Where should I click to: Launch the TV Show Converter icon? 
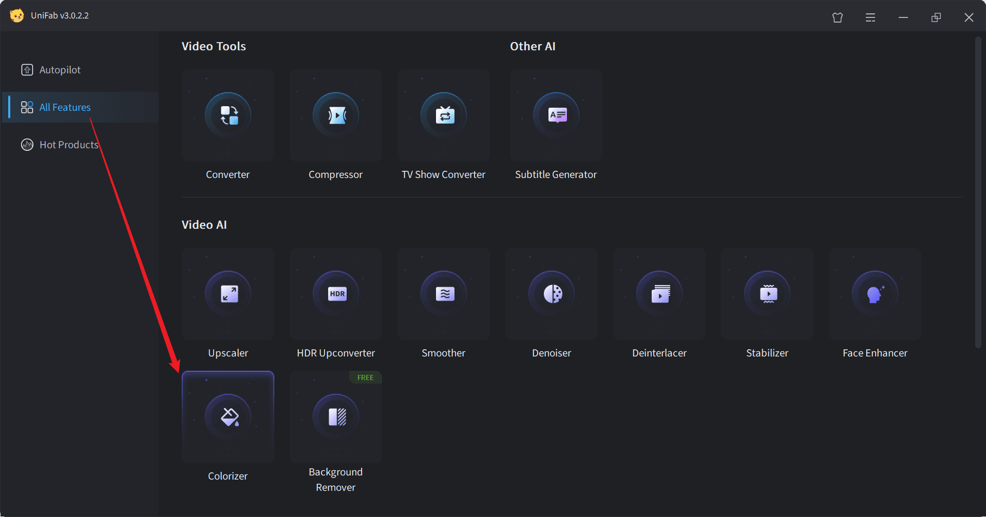pos(444,115)
